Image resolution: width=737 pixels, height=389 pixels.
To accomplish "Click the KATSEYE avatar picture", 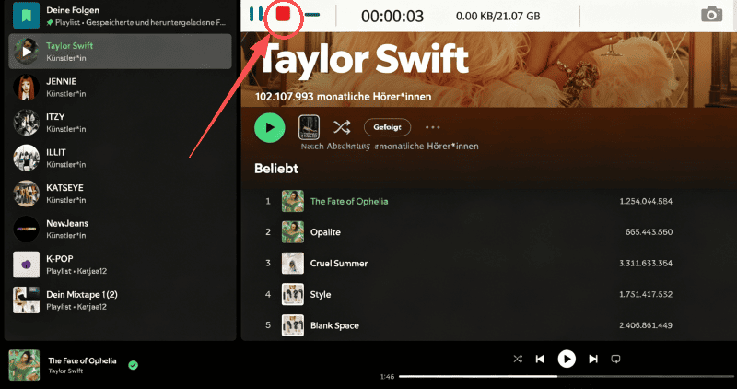I will pos(27,194).
